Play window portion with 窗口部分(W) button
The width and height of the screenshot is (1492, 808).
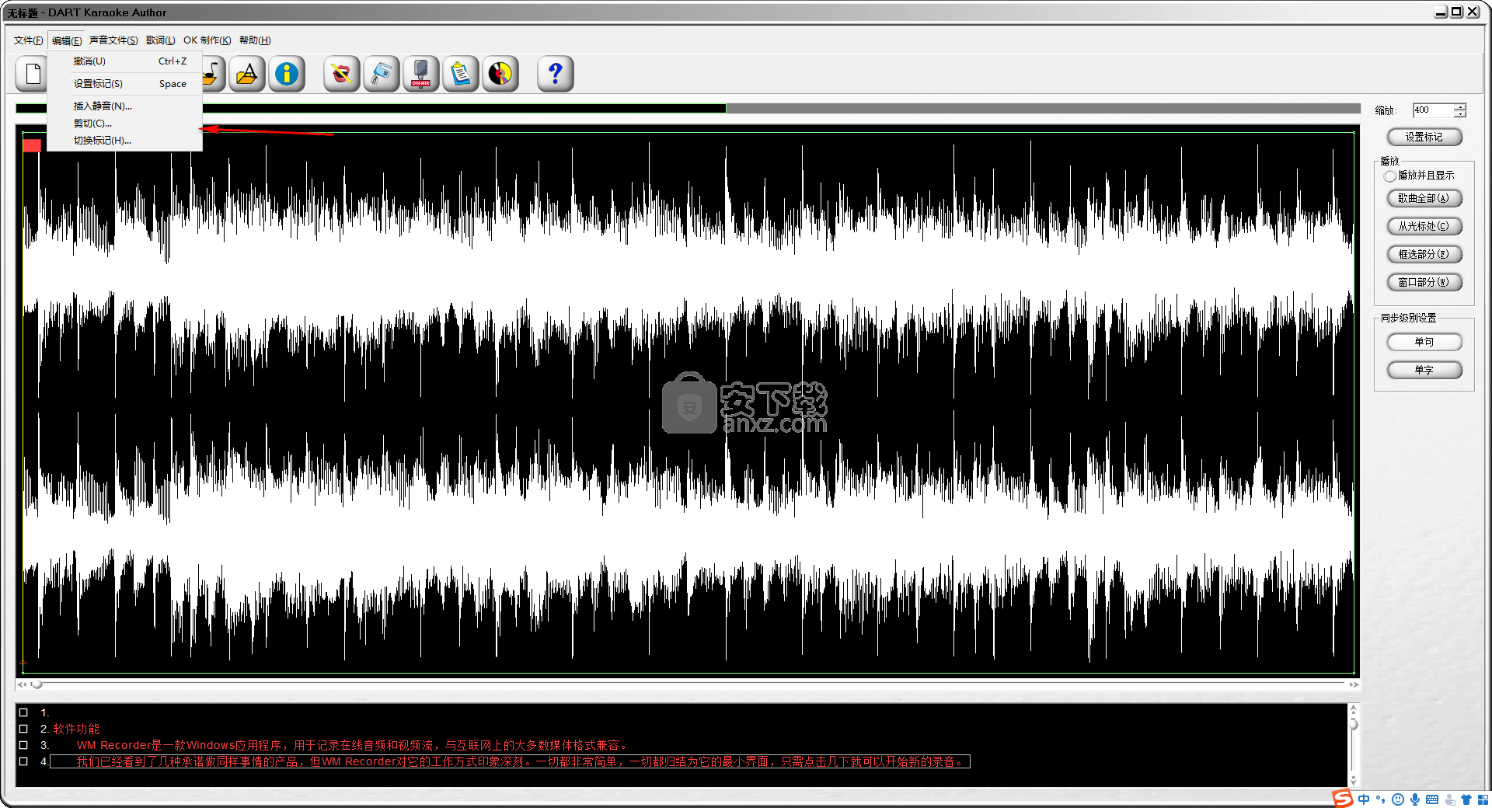click(1424, 282)
